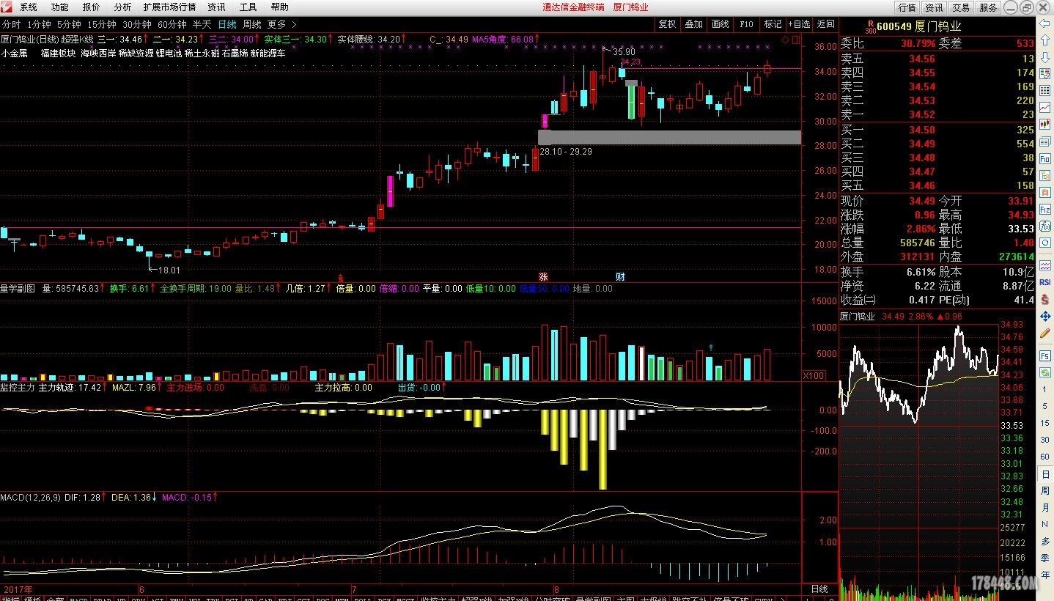Open the 功能 menu
The width and height of the screenshot is (1054, 601).
pyautogui.click(x=60, y=7)
